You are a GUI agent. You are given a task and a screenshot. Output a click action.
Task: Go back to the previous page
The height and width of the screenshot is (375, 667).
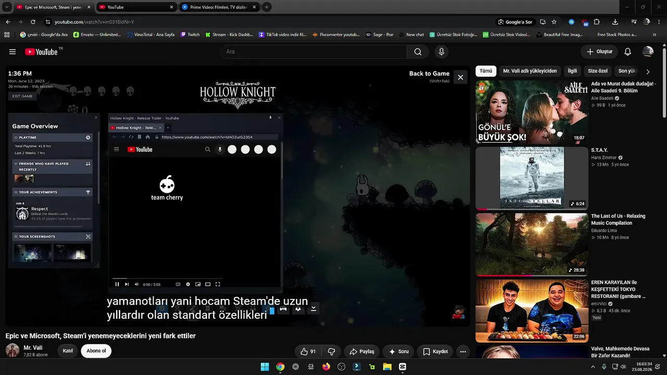pos(8,22)
